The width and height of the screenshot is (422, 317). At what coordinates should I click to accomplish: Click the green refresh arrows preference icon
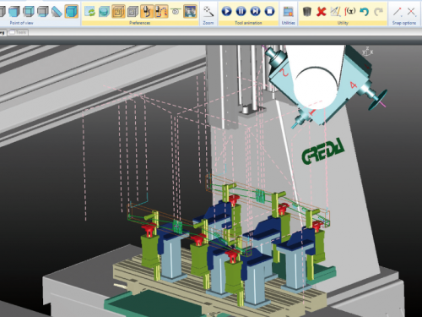pyautogui.click(x=89, y=12)
